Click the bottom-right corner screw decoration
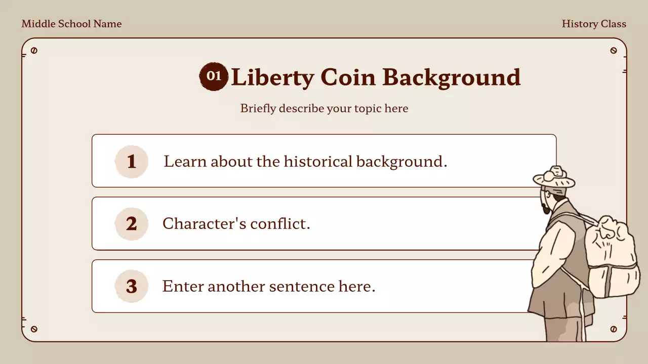This screenshot has width=648, height=364. point(614,329)
